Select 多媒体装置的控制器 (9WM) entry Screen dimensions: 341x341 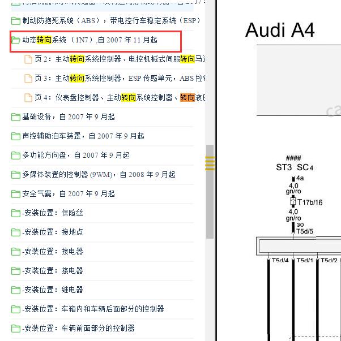[x=99, y=174]
